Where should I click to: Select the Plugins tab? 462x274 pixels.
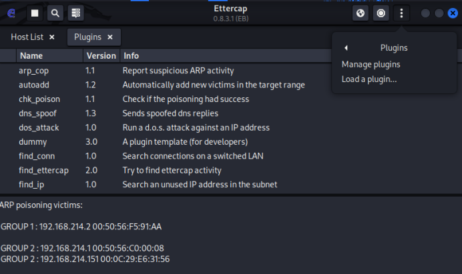coord(87,37)
